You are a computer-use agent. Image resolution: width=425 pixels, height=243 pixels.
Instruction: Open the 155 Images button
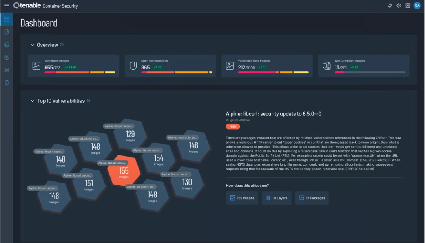point(242,198)
